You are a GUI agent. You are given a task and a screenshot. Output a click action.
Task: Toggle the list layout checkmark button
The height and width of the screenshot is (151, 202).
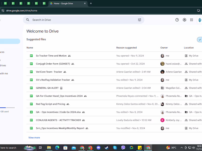[200, 40]
